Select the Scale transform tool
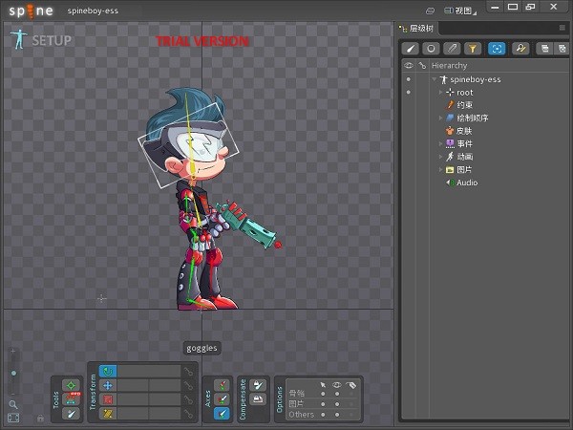 108,399
